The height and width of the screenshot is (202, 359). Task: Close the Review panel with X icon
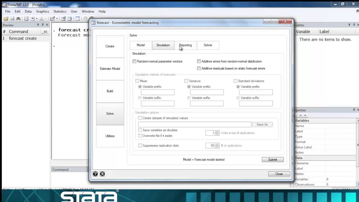47,25
